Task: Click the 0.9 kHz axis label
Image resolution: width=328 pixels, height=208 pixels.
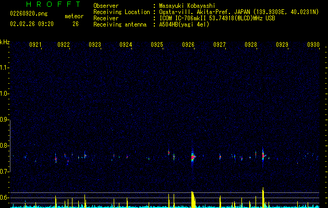Action: (x=5, y=120)
